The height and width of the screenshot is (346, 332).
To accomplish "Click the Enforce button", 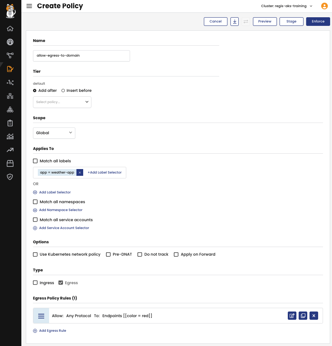I will point(318,21).
